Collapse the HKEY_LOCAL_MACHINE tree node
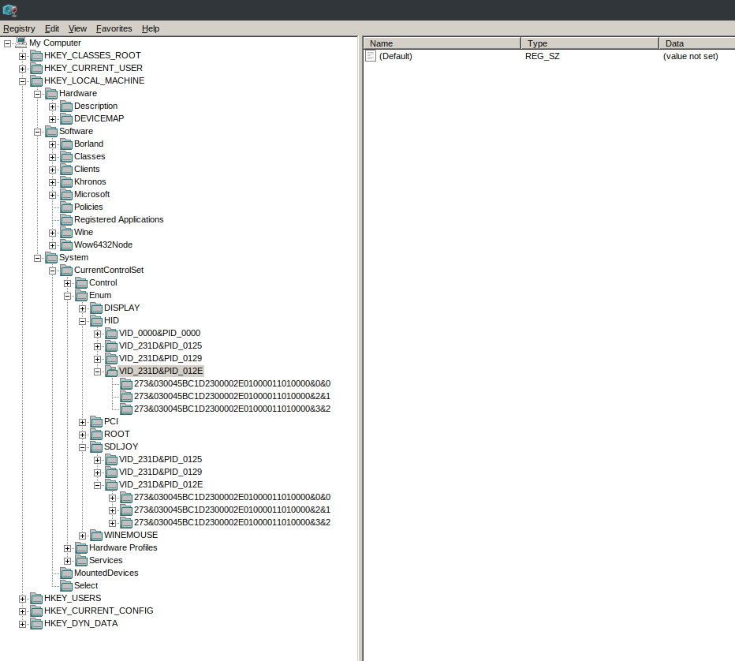The height and width of the screenshot is (661, 735). click(x=23, y=80)
